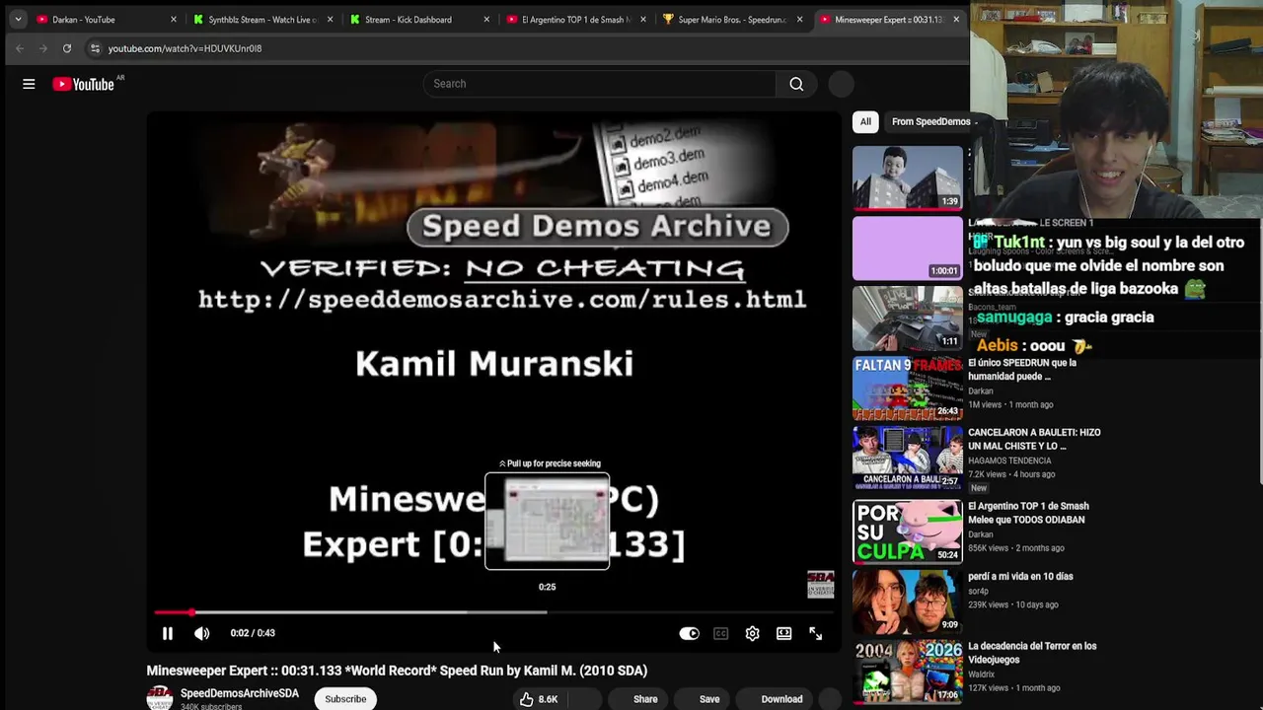
Task: Open 'perdí a mi vida en 10 días' title
Action: [1020, 576]
